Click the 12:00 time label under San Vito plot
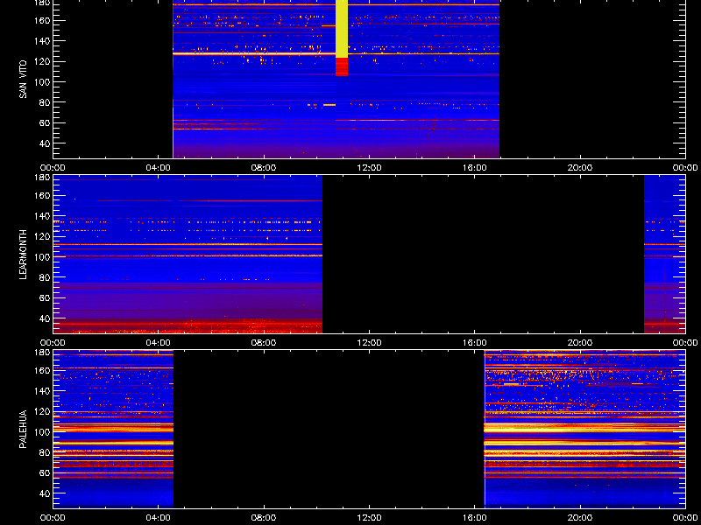The image size is (701, 525). (369, 168)
